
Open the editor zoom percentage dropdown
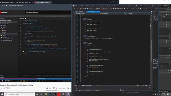[x=77, y=86]
